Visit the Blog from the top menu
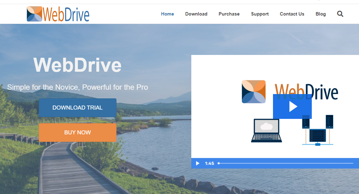The width and height of the screenshot is (359, 194). coord(320,14)
